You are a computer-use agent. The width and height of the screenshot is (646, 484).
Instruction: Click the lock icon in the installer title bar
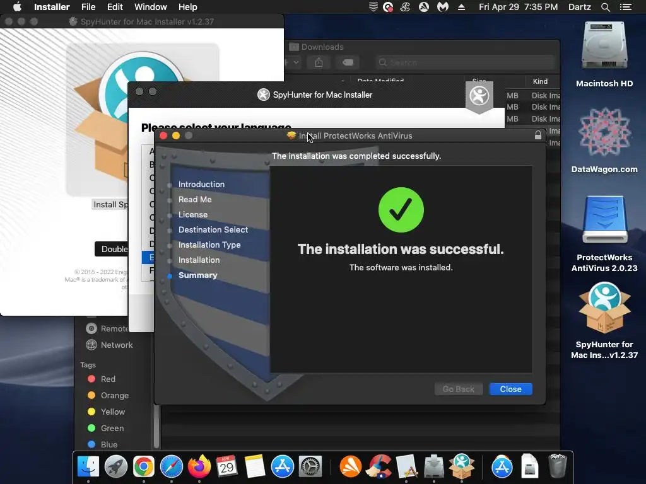click(537, 135)
